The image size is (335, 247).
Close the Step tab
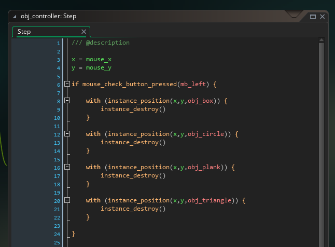pos(84,32)
